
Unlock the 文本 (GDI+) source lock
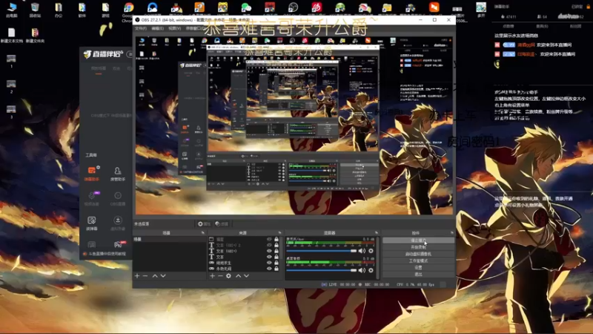point(276,251)
